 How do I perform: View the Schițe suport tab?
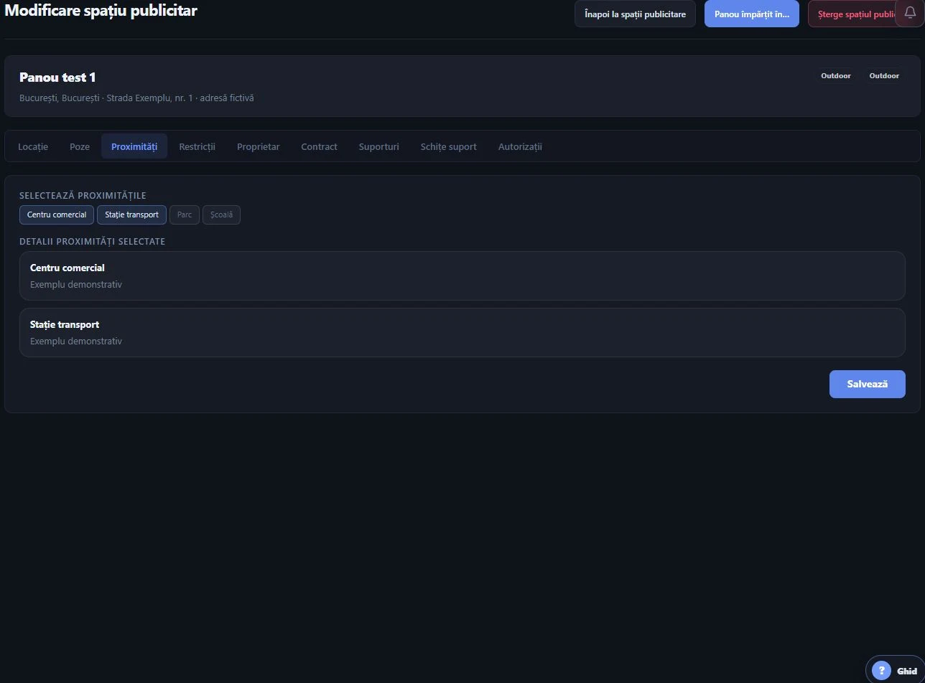pos(449,146)
